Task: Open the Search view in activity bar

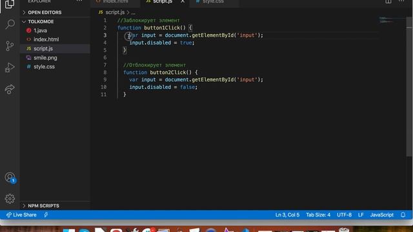Action: coord(10,24)
